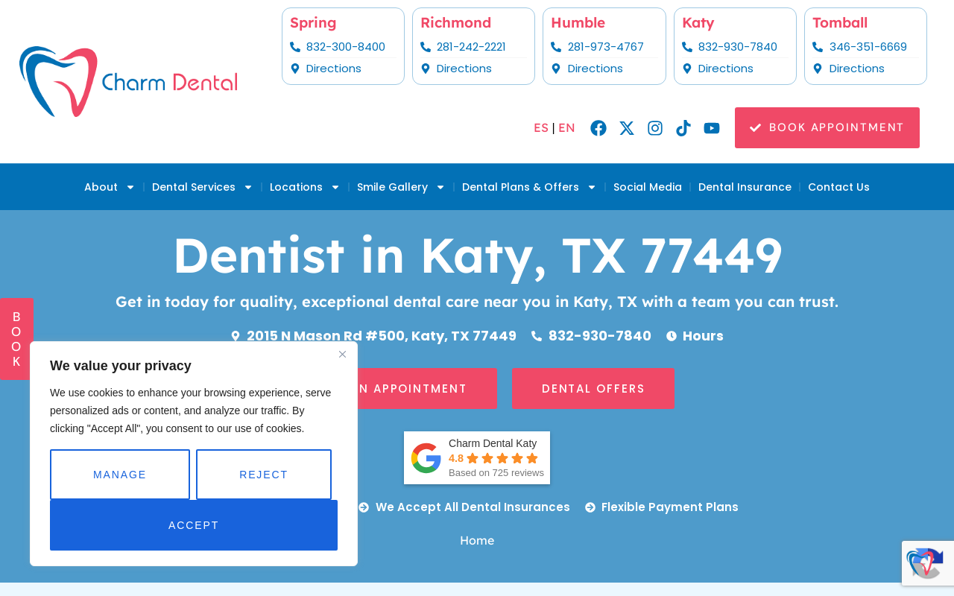
Task: Click map pin icon beside 2015 N Mason Rd address
Action: [x=236, y=336]
